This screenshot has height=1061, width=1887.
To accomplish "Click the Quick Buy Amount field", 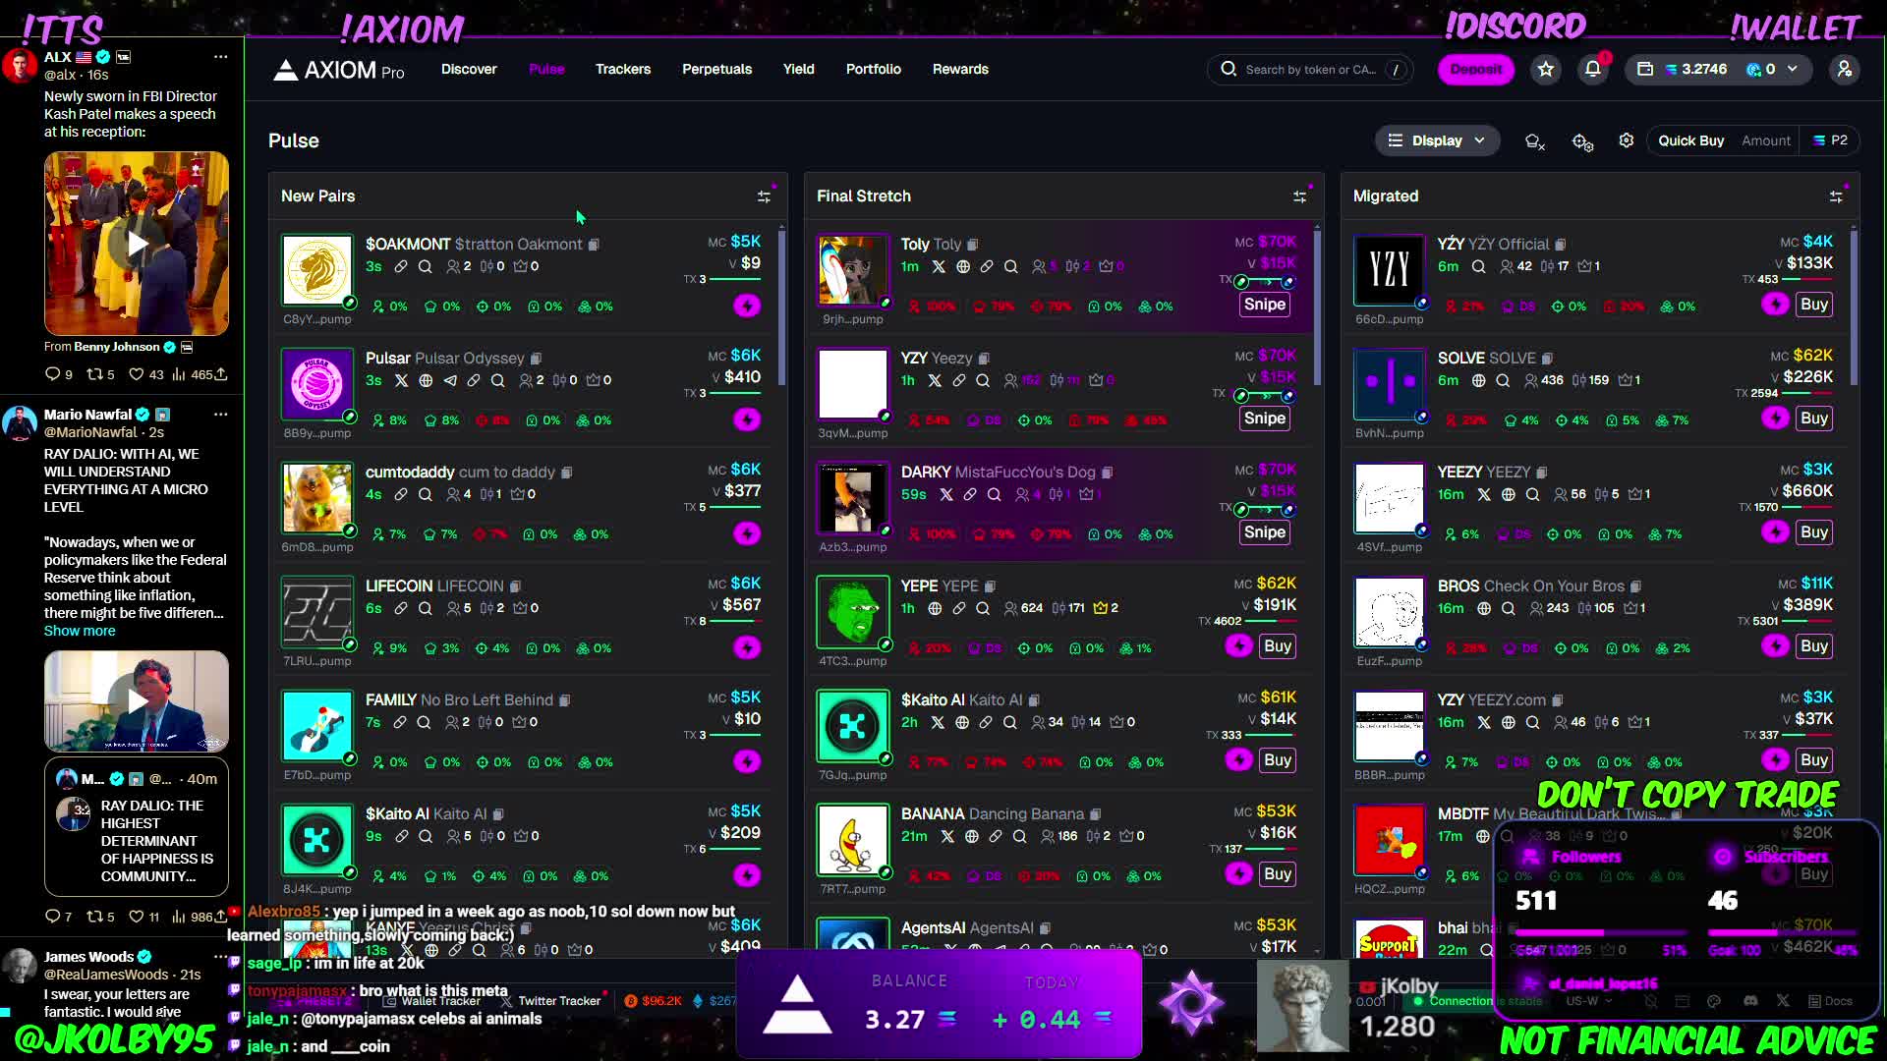I will 1765,140.
